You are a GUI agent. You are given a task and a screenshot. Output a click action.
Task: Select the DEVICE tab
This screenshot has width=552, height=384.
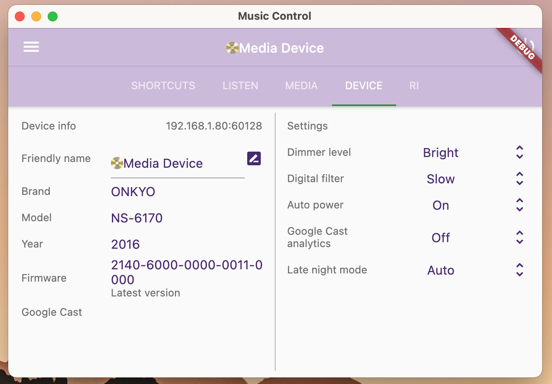(364, 86)
